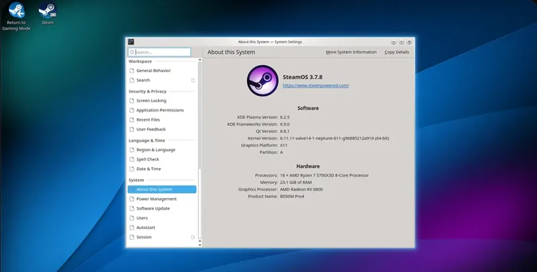537x272 pixels.
Task: Click the indicator icon right of Session row
Action: [x=193, y=237]
